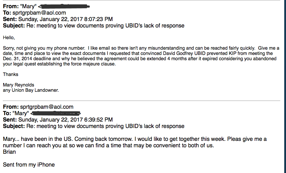Click the "Brian" signature
Viewport: 286px width, 173px height.
[9, 152]
